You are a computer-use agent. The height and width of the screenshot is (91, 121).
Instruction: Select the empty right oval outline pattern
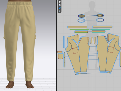pos(100,20)
